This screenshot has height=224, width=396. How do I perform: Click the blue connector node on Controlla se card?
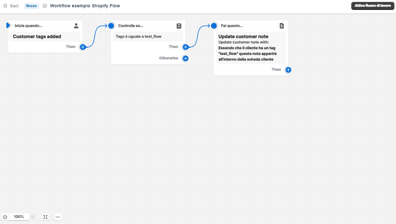click(x=111, y=26)
